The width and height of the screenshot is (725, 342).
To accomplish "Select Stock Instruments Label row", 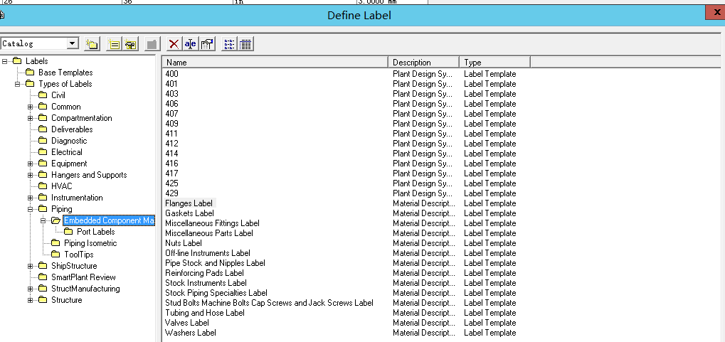I will [206, 283].
